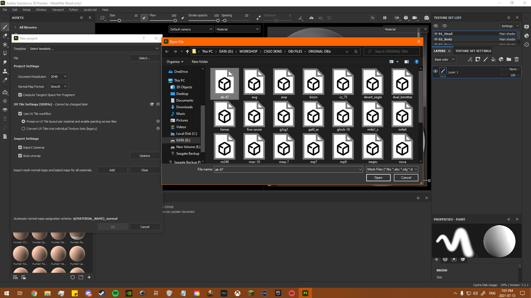Open Display settings icon in right dock
This screenshot has width=531, height=298.
click(x=527, y=27)
